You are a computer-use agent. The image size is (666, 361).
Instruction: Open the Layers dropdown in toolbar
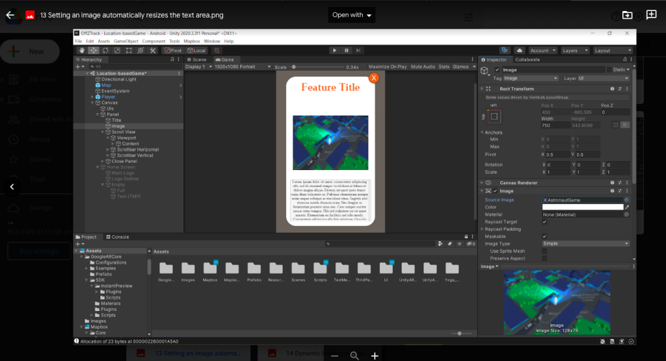pyautogui.click(x=574, y=50)
